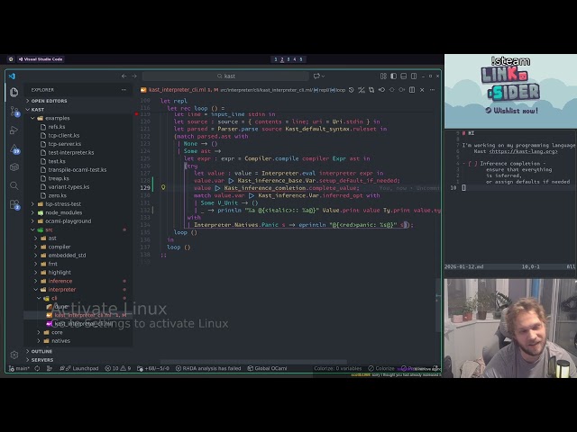
Task: Click Visual Studio Code in the taskbar
Action: click(x=41, y=59)
